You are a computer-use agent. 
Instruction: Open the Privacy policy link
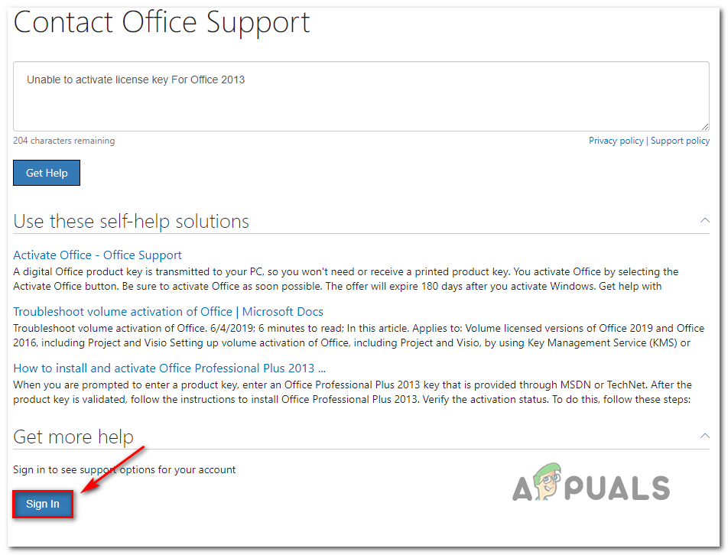pyautogui.click(x=616, y=141)
